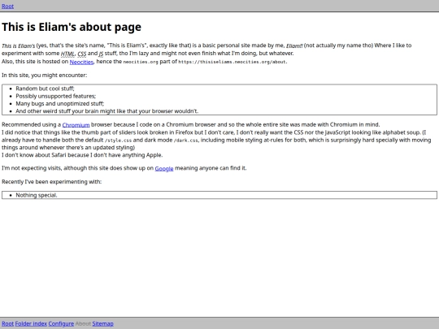
Task: Open the Folder index footer link
Action: [31, 323]
